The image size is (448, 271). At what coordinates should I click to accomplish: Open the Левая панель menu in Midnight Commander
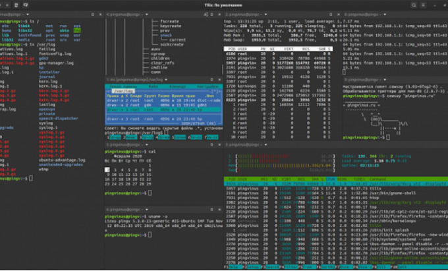123,86
